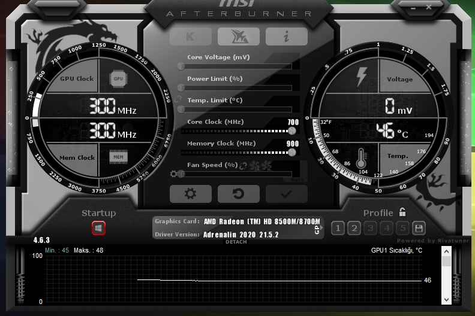Click the Fan Speed slider handle
Image resolution: width=475 pixels, height=316 pixels.
point(181,174)
